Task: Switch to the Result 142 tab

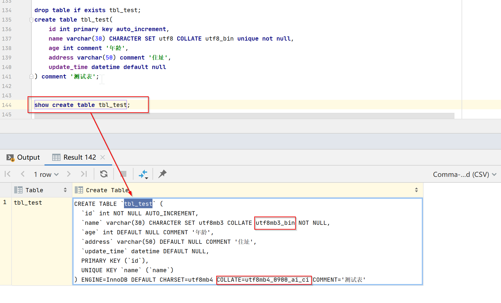Action: (74, 158)
